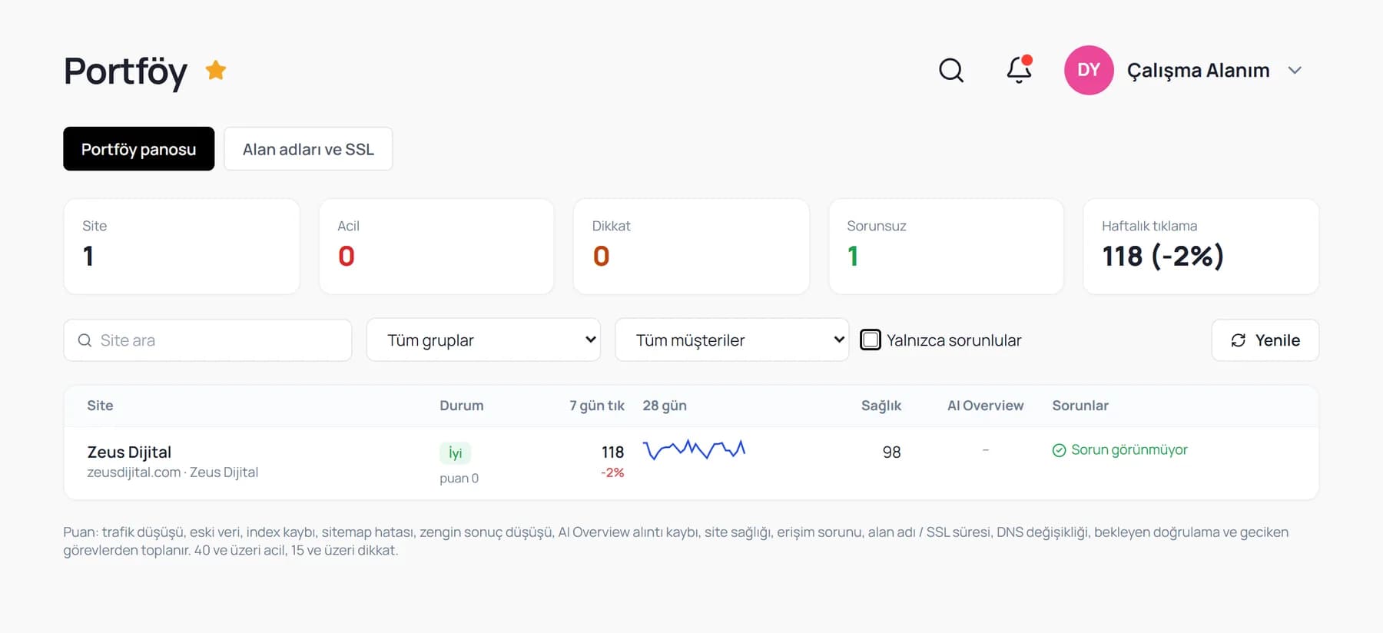Click the Sorunlar column header

pos(1080,406)
